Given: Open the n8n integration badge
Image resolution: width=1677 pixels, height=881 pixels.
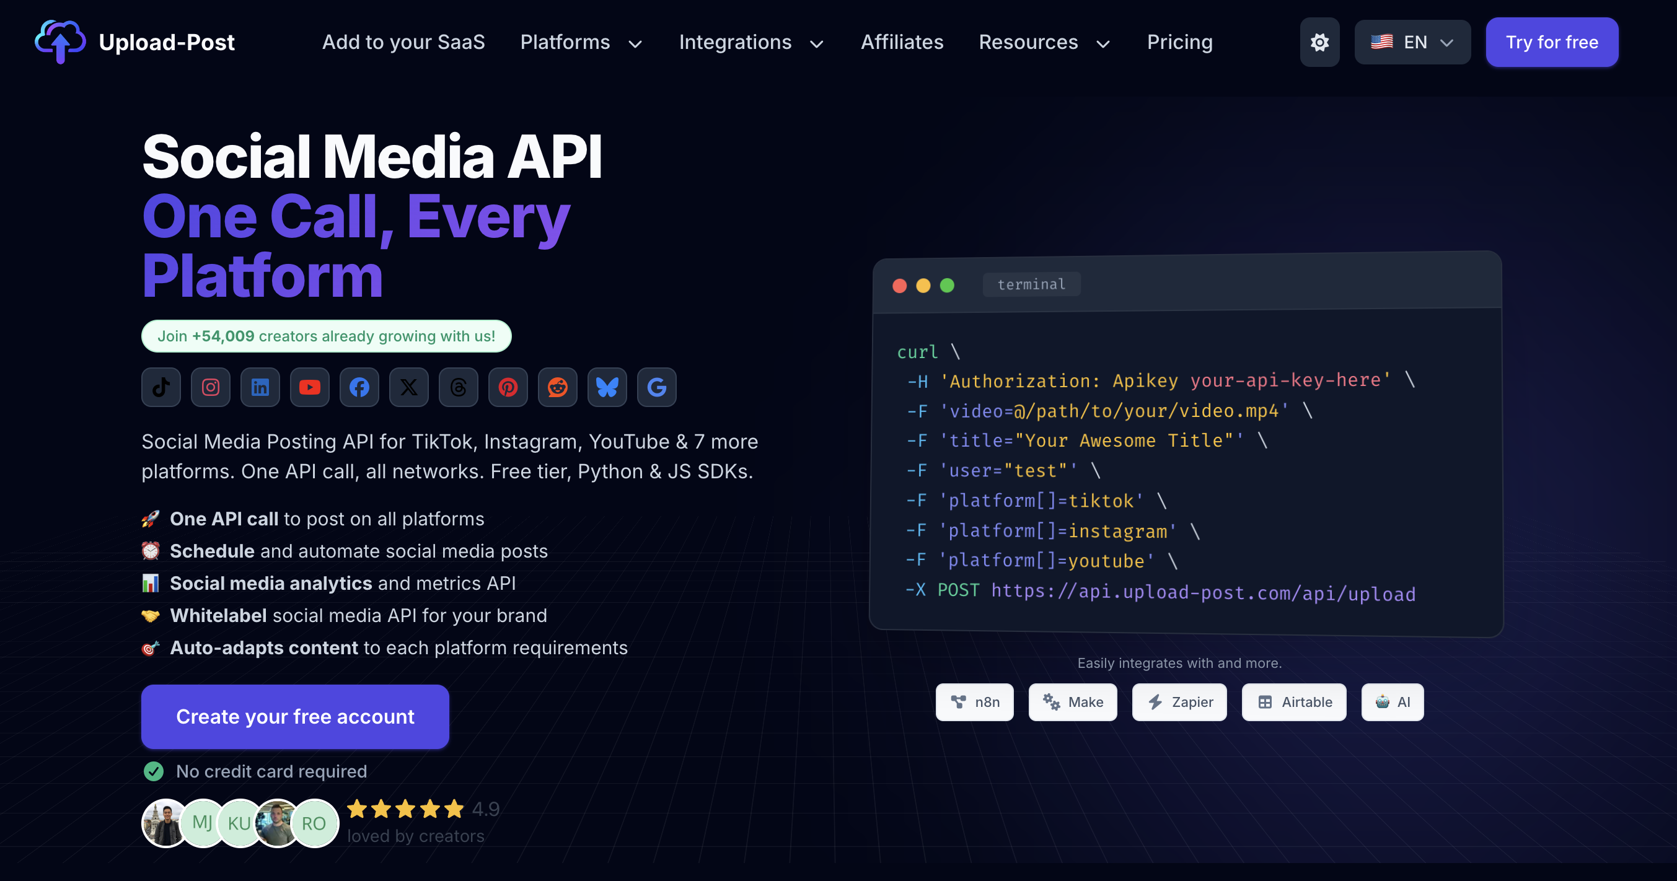Looking at the screenshot, I should (975, 702).
